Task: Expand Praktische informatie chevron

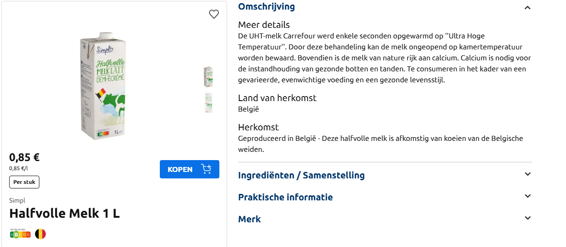Action: tap(528, 196)
